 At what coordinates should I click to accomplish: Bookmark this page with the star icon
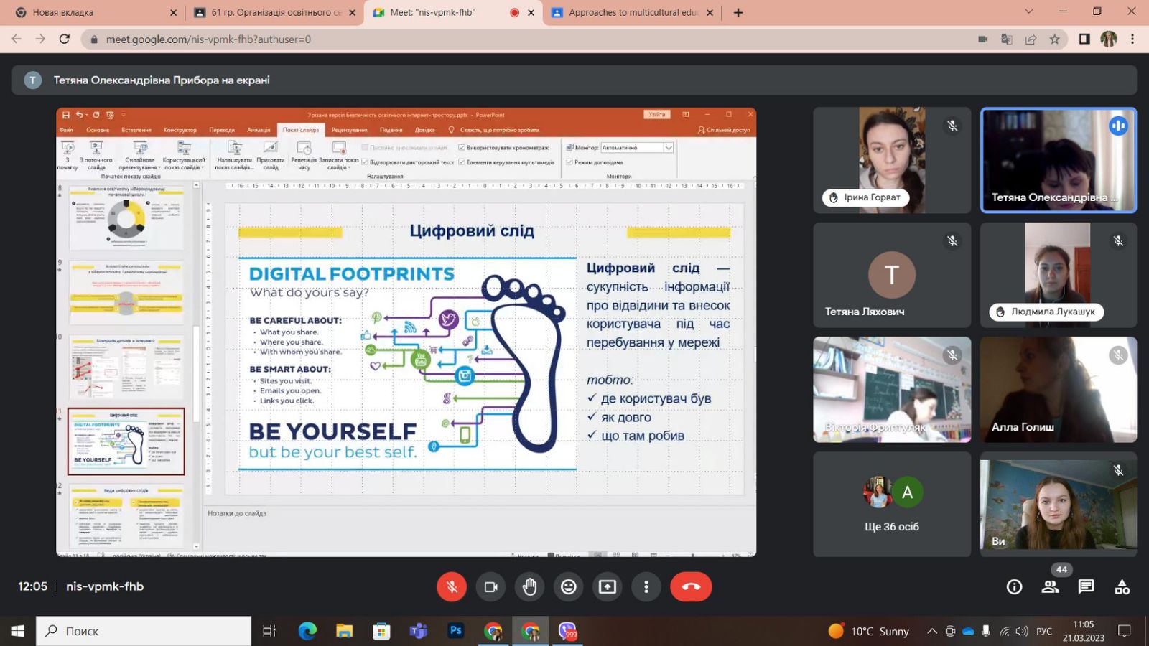(x=1054, y=39)
